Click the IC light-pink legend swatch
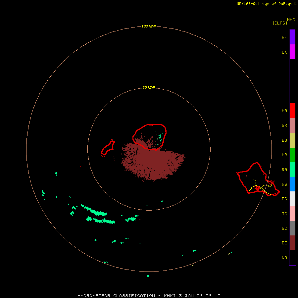This screenshot has height=298, width=298. click(x=292, y=214)
